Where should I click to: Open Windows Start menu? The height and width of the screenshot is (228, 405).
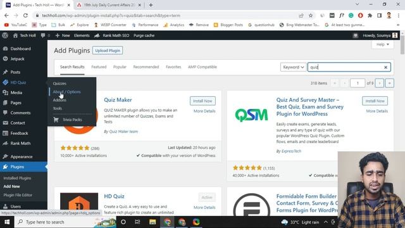pyautogui.click(x=7, y=222)
